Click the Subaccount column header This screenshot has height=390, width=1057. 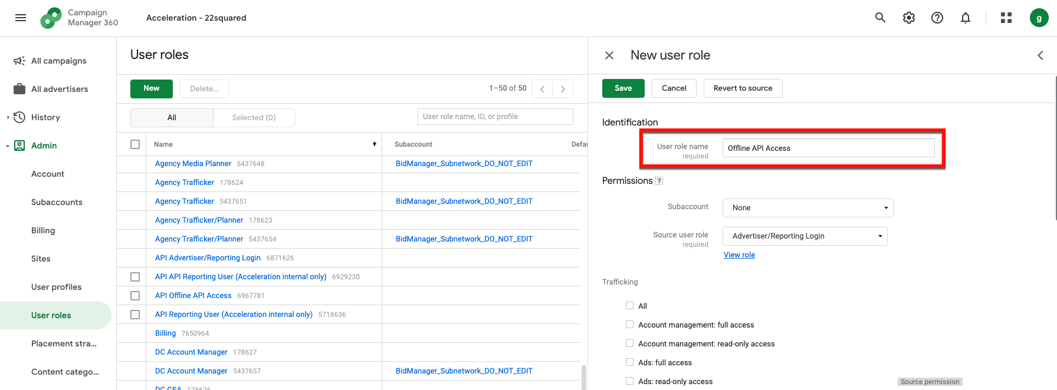click(413, 144)
